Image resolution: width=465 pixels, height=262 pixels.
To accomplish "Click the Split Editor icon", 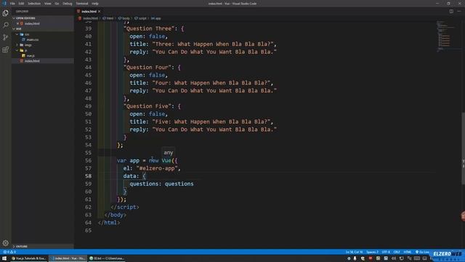I will pyautogui.click(x=451, y=12).
